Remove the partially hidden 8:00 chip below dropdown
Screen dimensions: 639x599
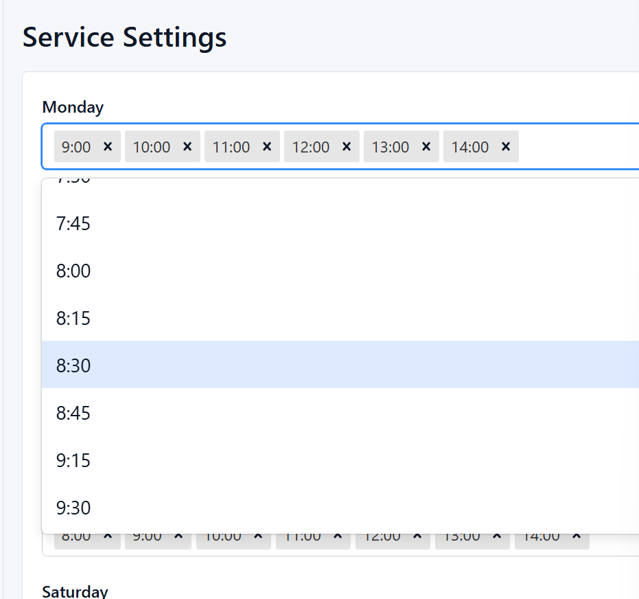tap(107, 538)
